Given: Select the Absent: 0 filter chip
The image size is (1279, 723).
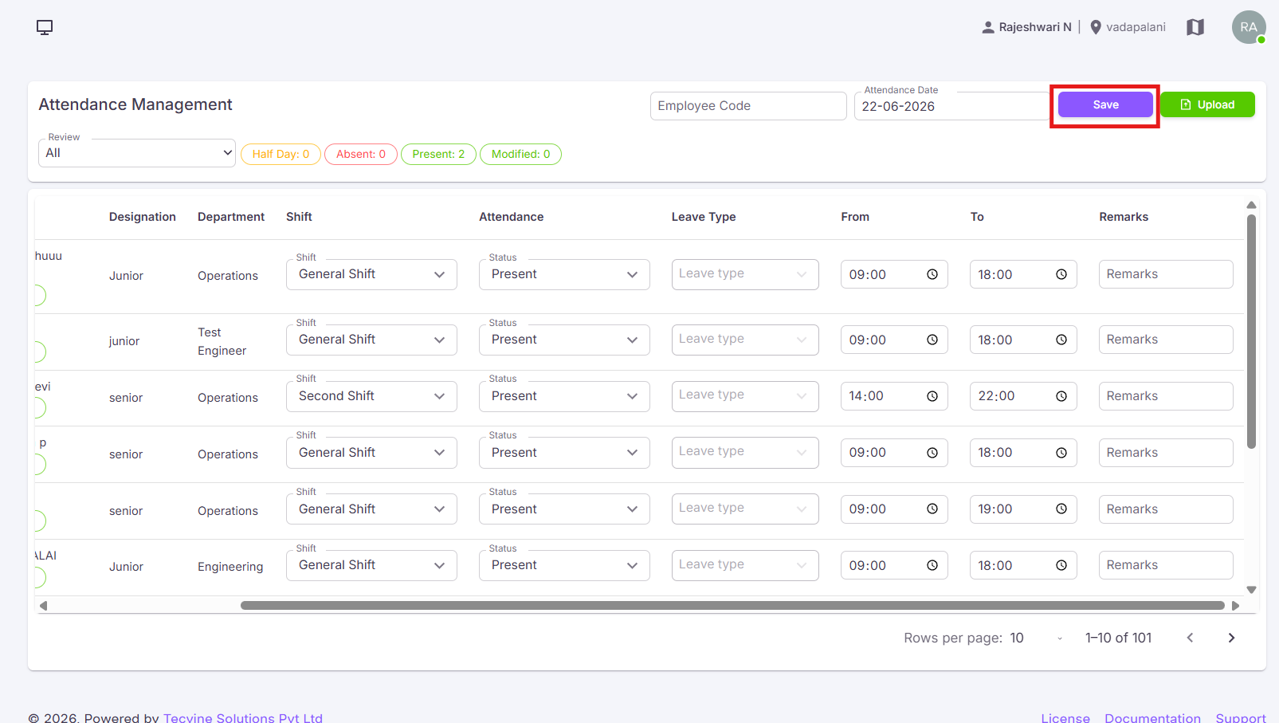Looking at the screenshot, I should click(361, 154).
